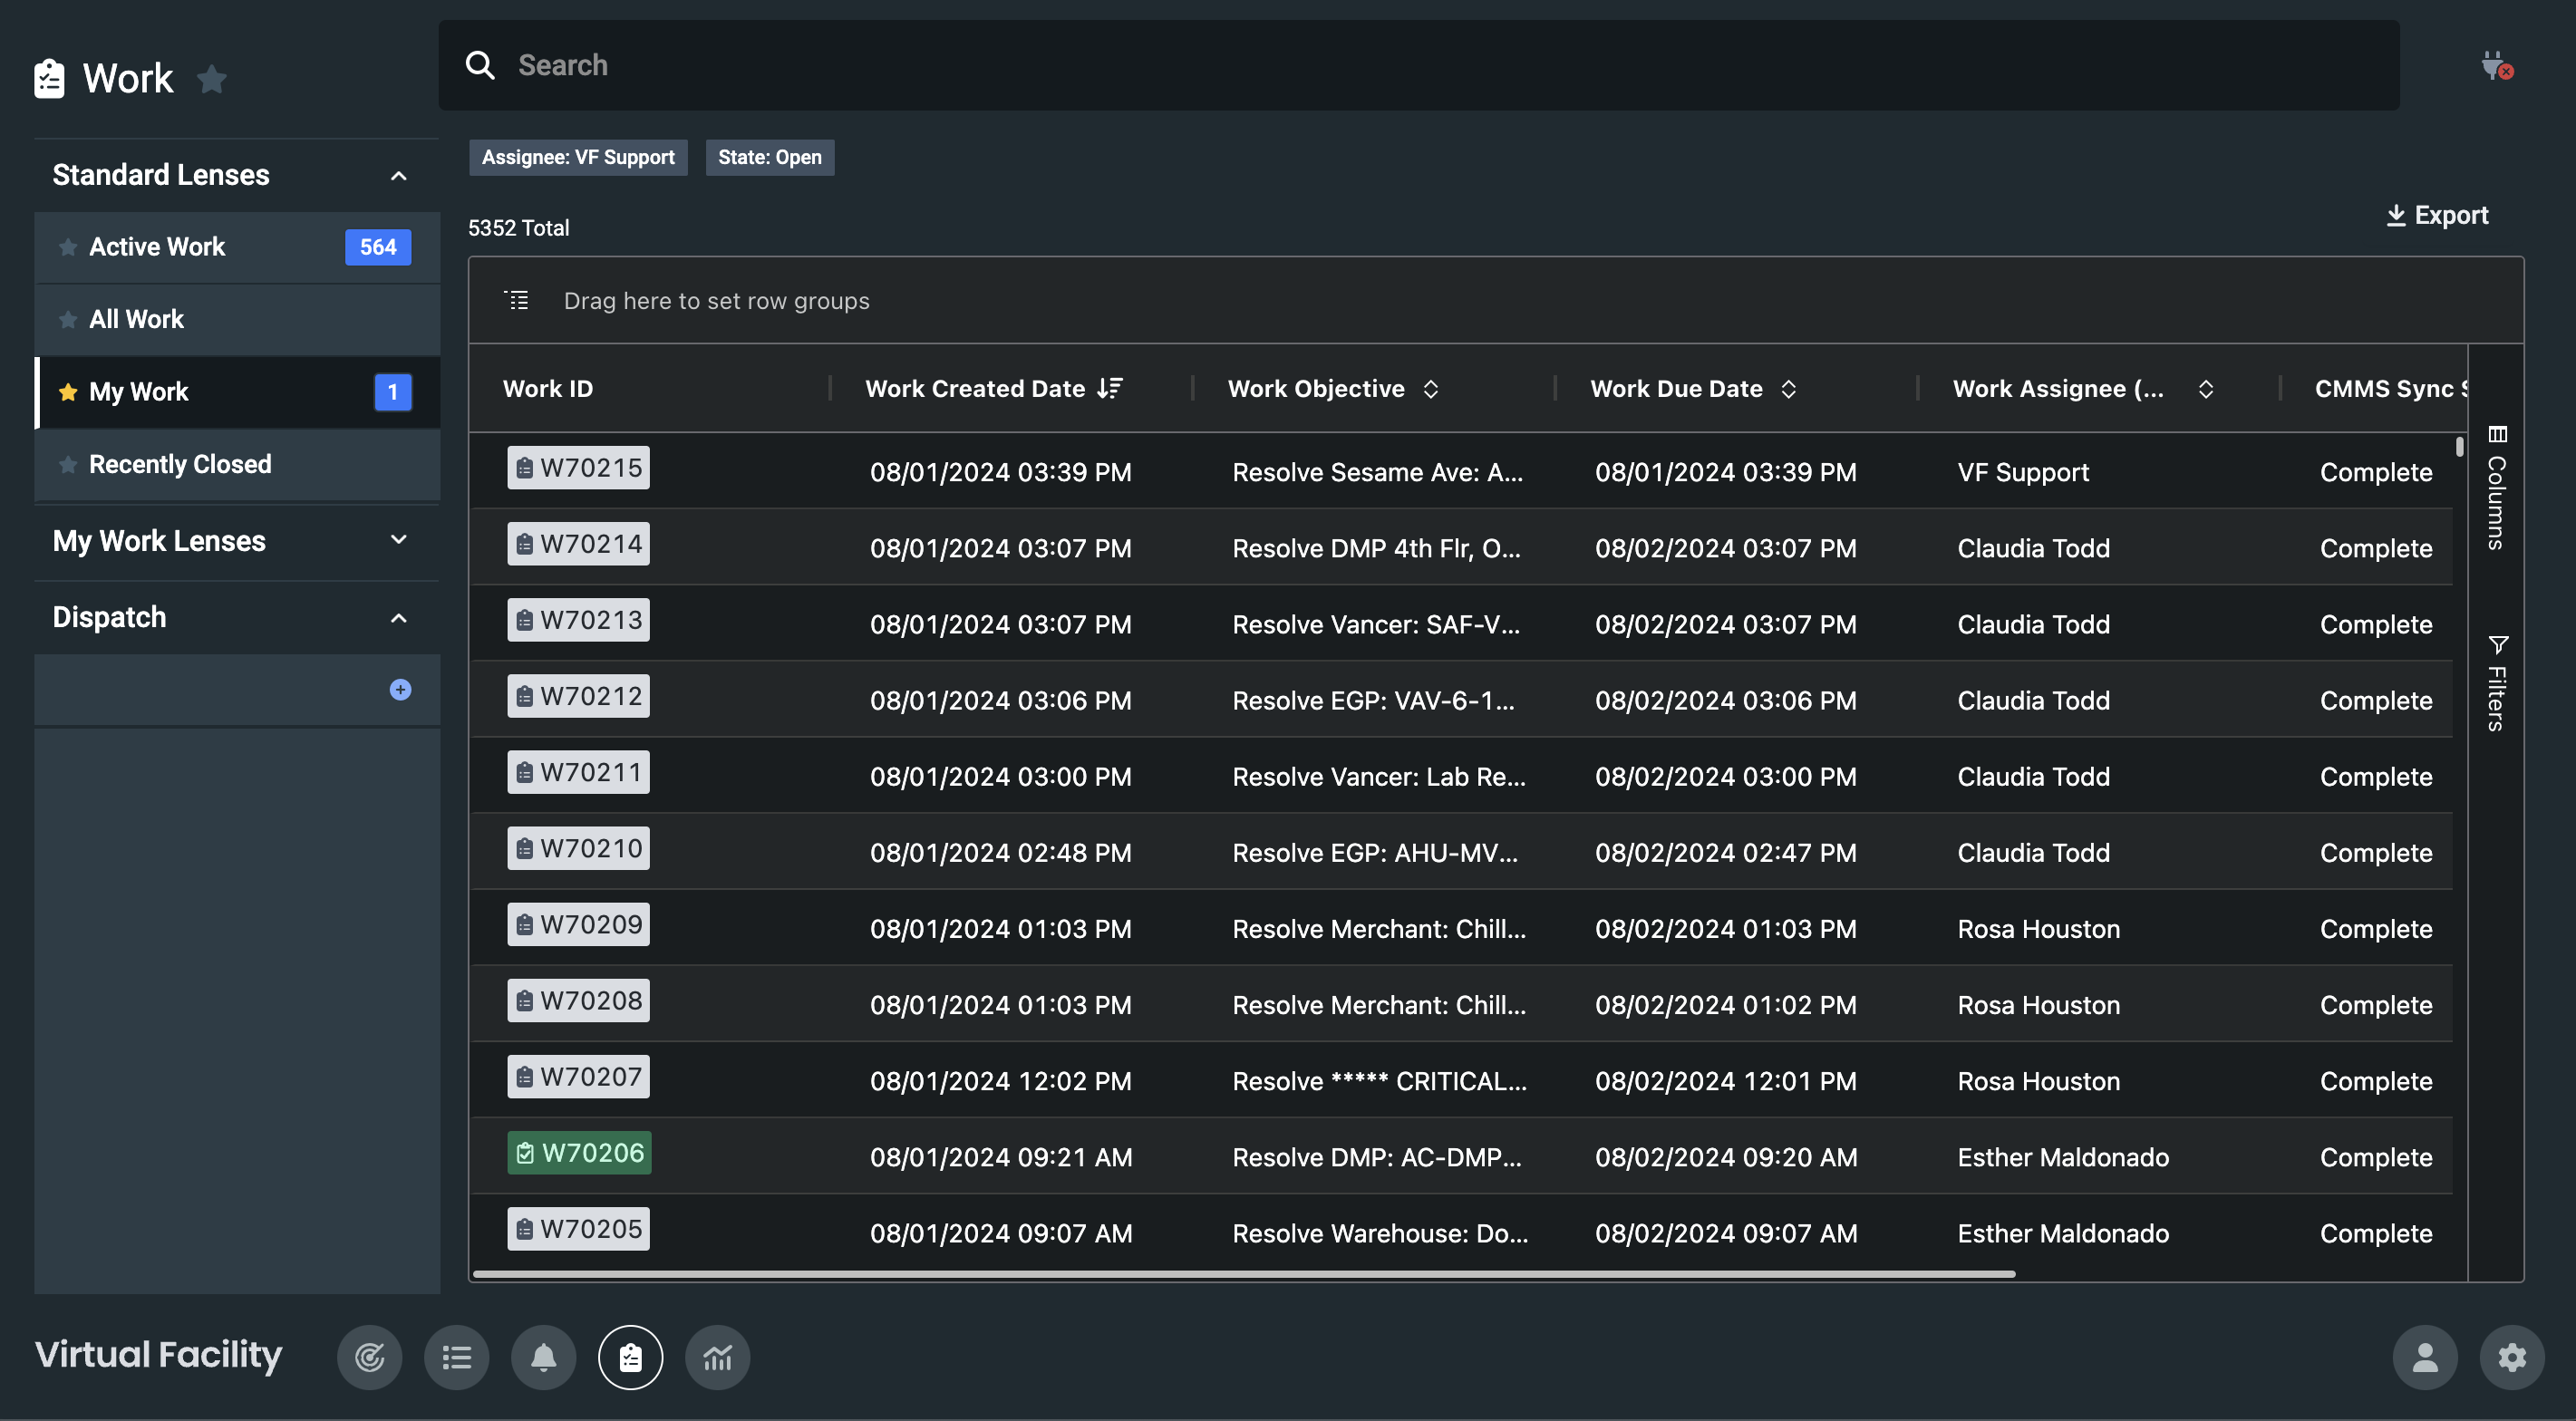Open the target radar icon in bottom bar

click(369, 1357)
